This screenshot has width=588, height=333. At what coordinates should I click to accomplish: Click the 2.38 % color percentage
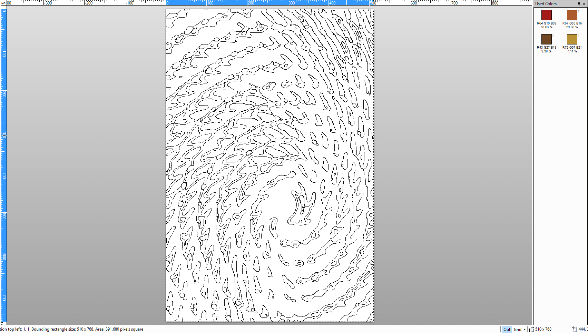tap(546, 51)
